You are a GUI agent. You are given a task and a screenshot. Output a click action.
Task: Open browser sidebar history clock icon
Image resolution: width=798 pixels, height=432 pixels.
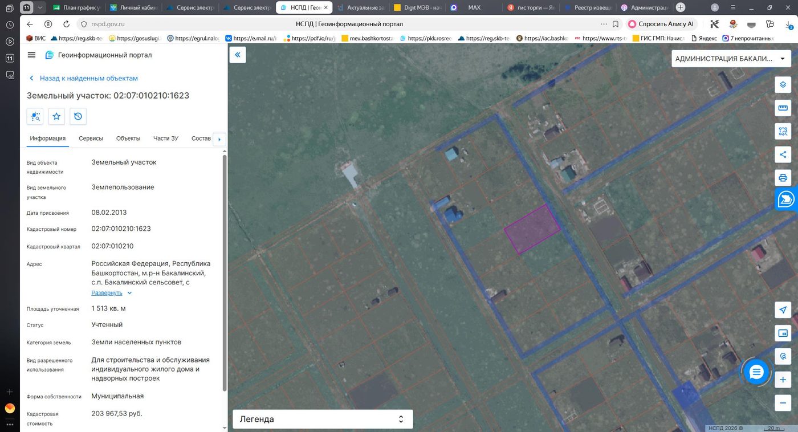[x=10, y=25]
